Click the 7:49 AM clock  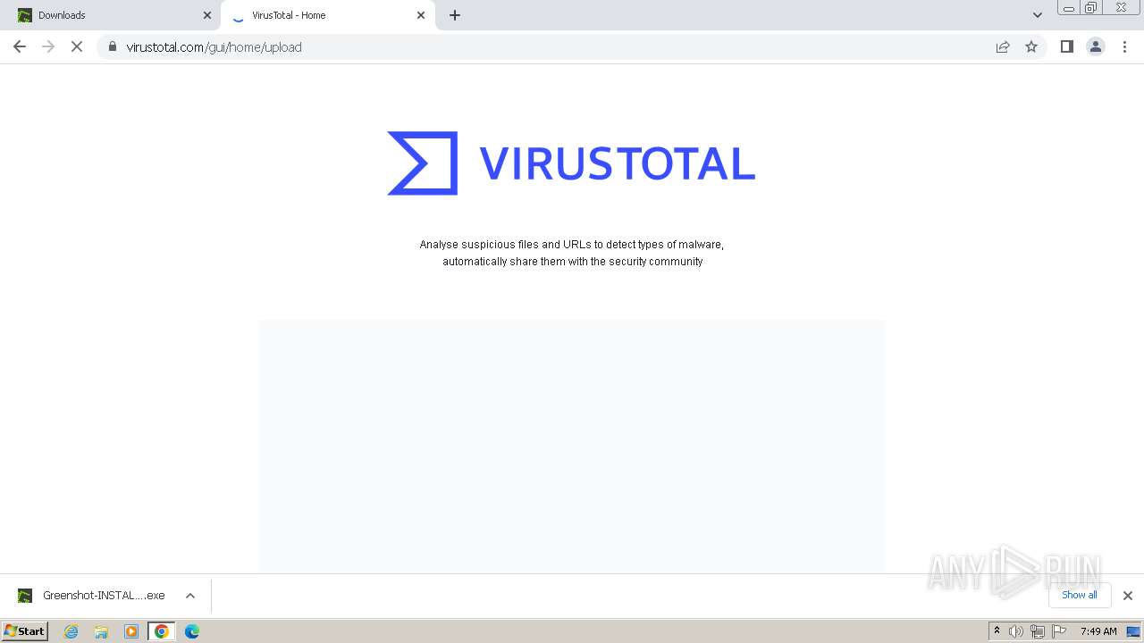[1098, 631]
